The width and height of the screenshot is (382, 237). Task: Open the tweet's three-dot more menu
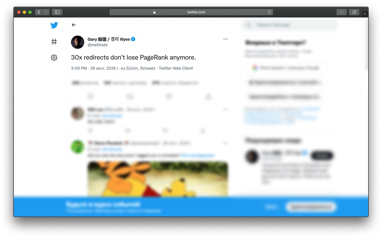pos(225,39)
